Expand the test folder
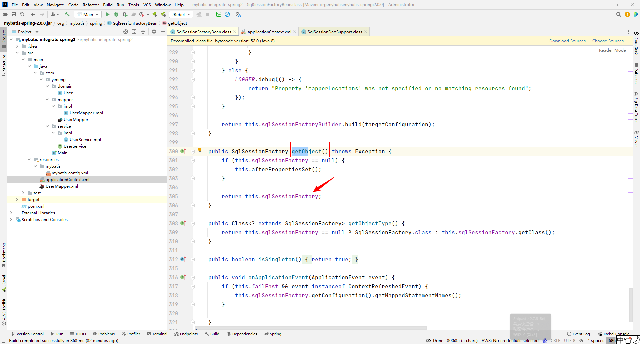This screenshot has width=640, height=344. (x=23, y=193)
